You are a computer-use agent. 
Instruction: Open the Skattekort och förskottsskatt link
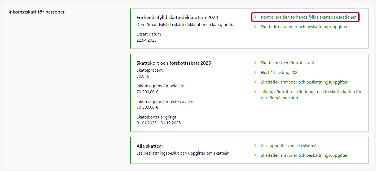click(287, 63)
